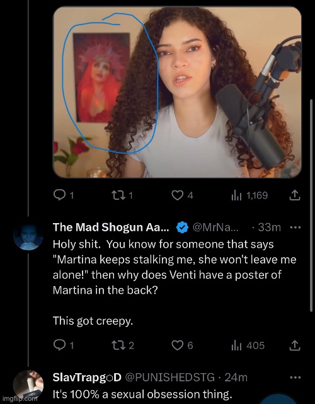Like the image tweet with 4 likes
The height and width of the screenshot is (404, 315).
click(182, 195)
